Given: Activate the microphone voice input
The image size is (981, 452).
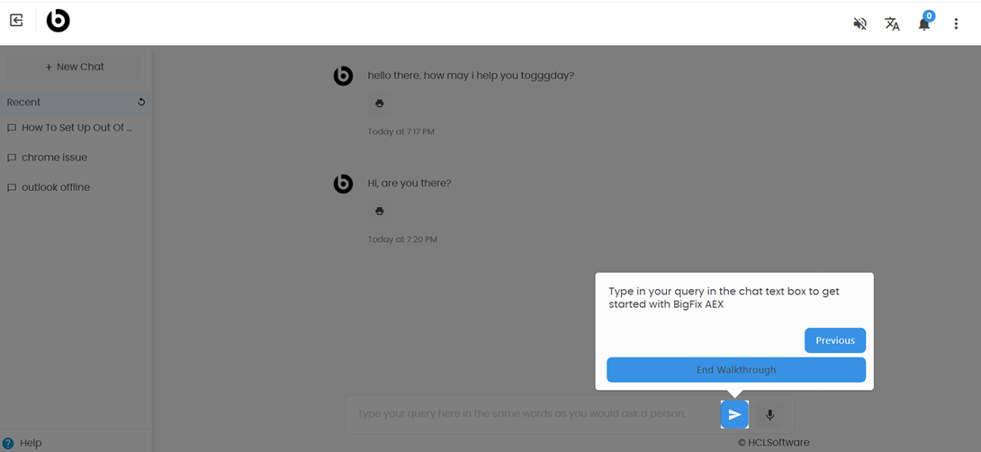Looking at the screenshot, I should tap(770, 414).
